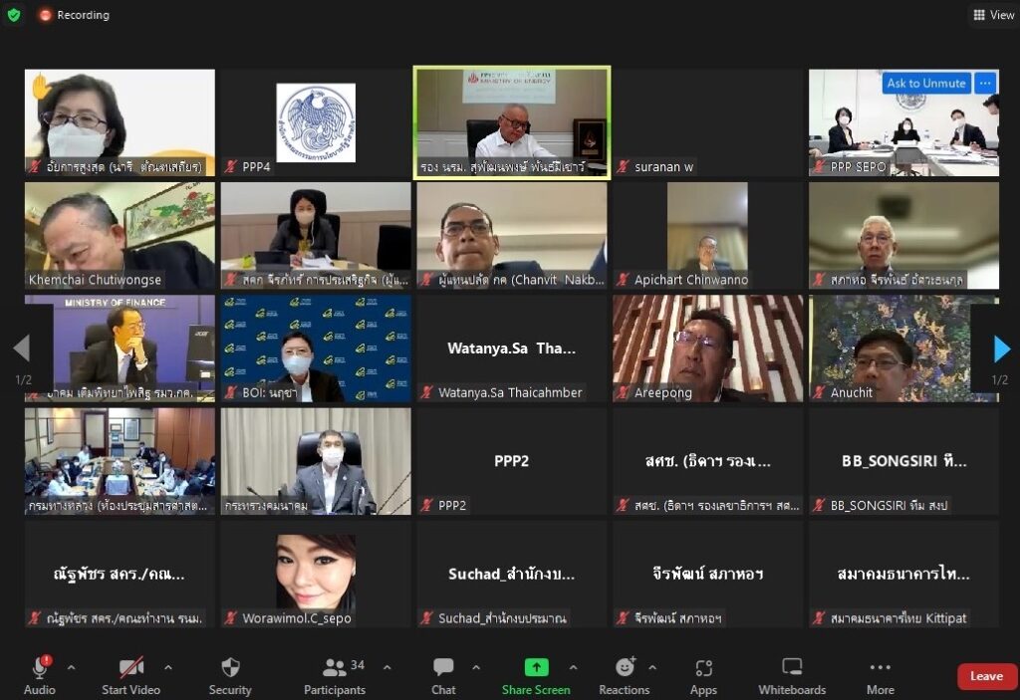Screen dimensions: 1020x700
Task: Click the green encryption shield icon
Action: [x=14, y=15]
